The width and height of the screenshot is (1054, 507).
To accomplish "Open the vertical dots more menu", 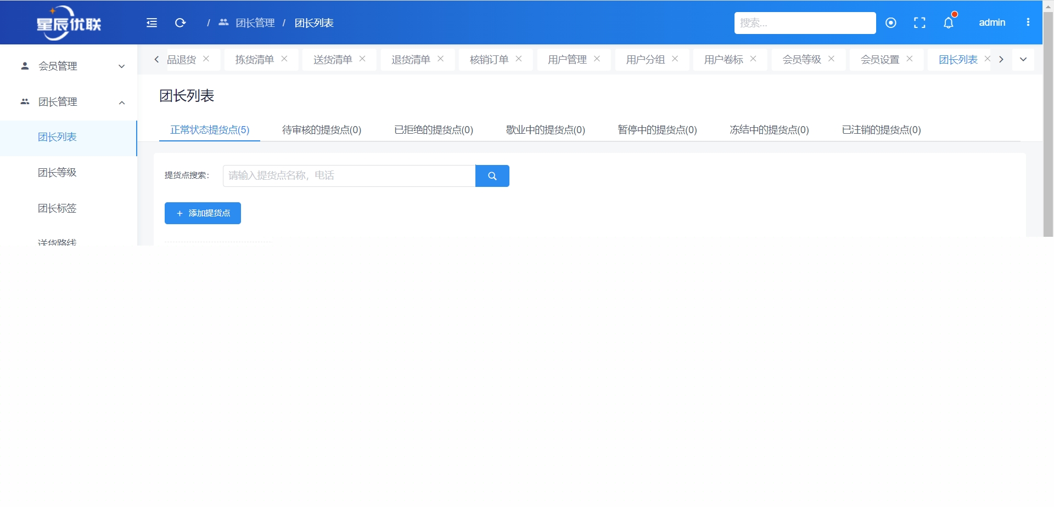I will pyautogui.click(x=1028, y=22).
